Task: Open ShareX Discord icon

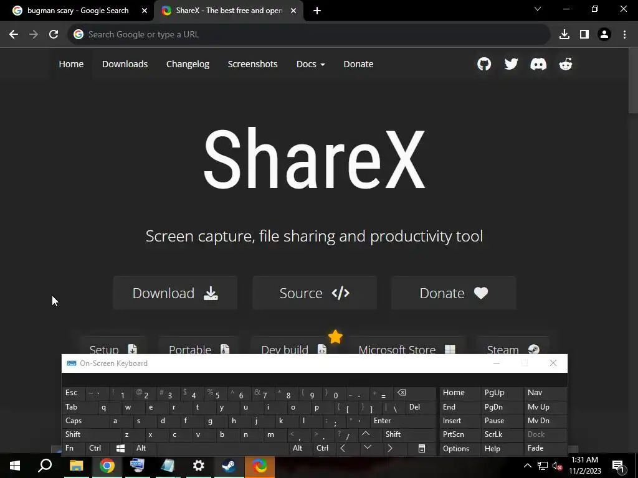Action: tap(538, 64)
